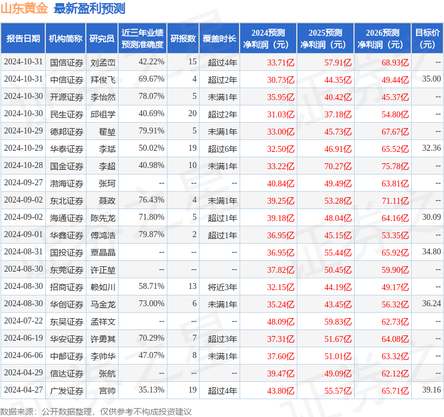Click analyst name 傅鸿浩
The image size is (444, 417).
[x=103, y=235]
